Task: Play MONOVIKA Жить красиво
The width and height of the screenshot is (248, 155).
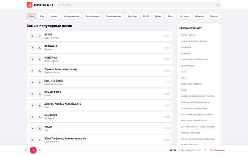Action: 32,59
